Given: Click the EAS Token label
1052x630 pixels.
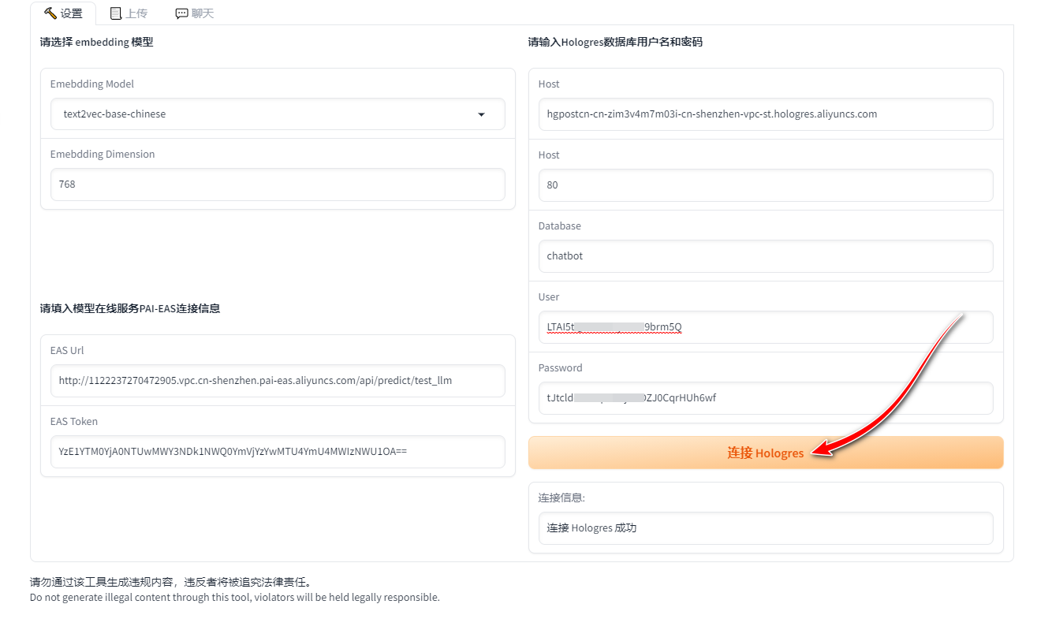Looking at the screenshot, I should tap(74, 422).
